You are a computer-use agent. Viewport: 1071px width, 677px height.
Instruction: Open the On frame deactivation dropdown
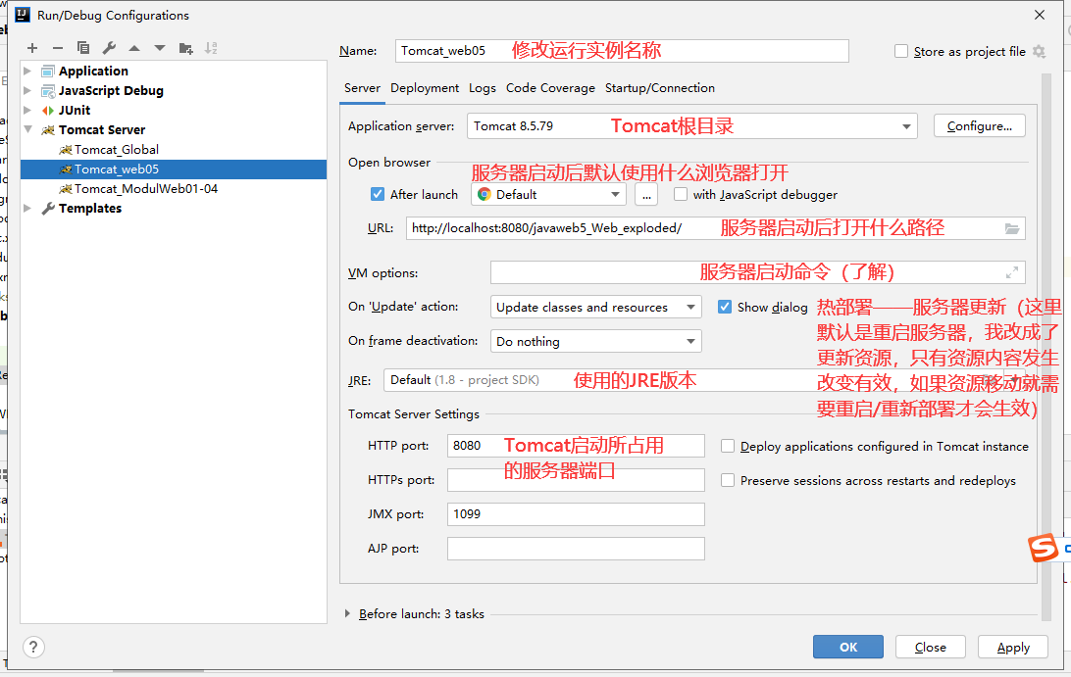(595, 341)
